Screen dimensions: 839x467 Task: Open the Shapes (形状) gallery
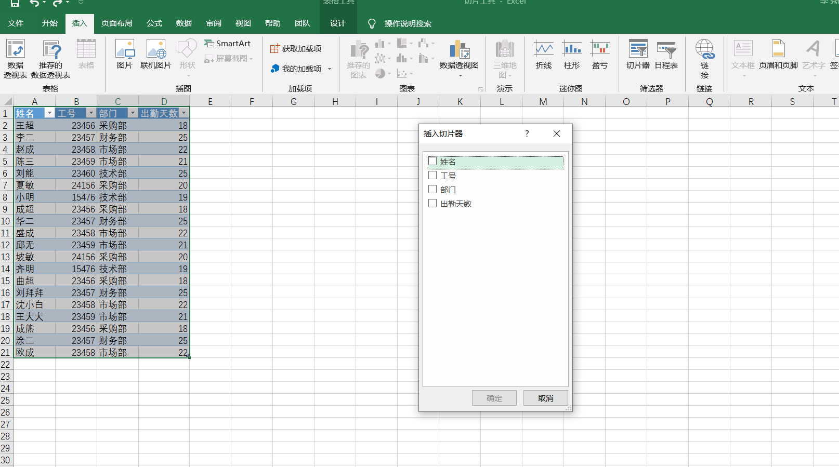[187, 57]
